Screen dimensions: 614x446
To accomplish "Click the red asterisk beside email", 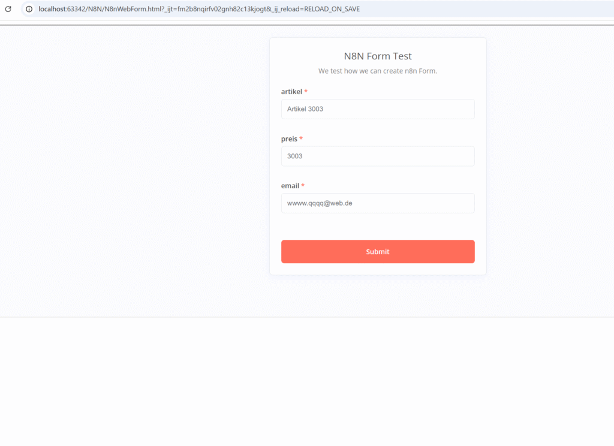I will click(x=302, y=185).
